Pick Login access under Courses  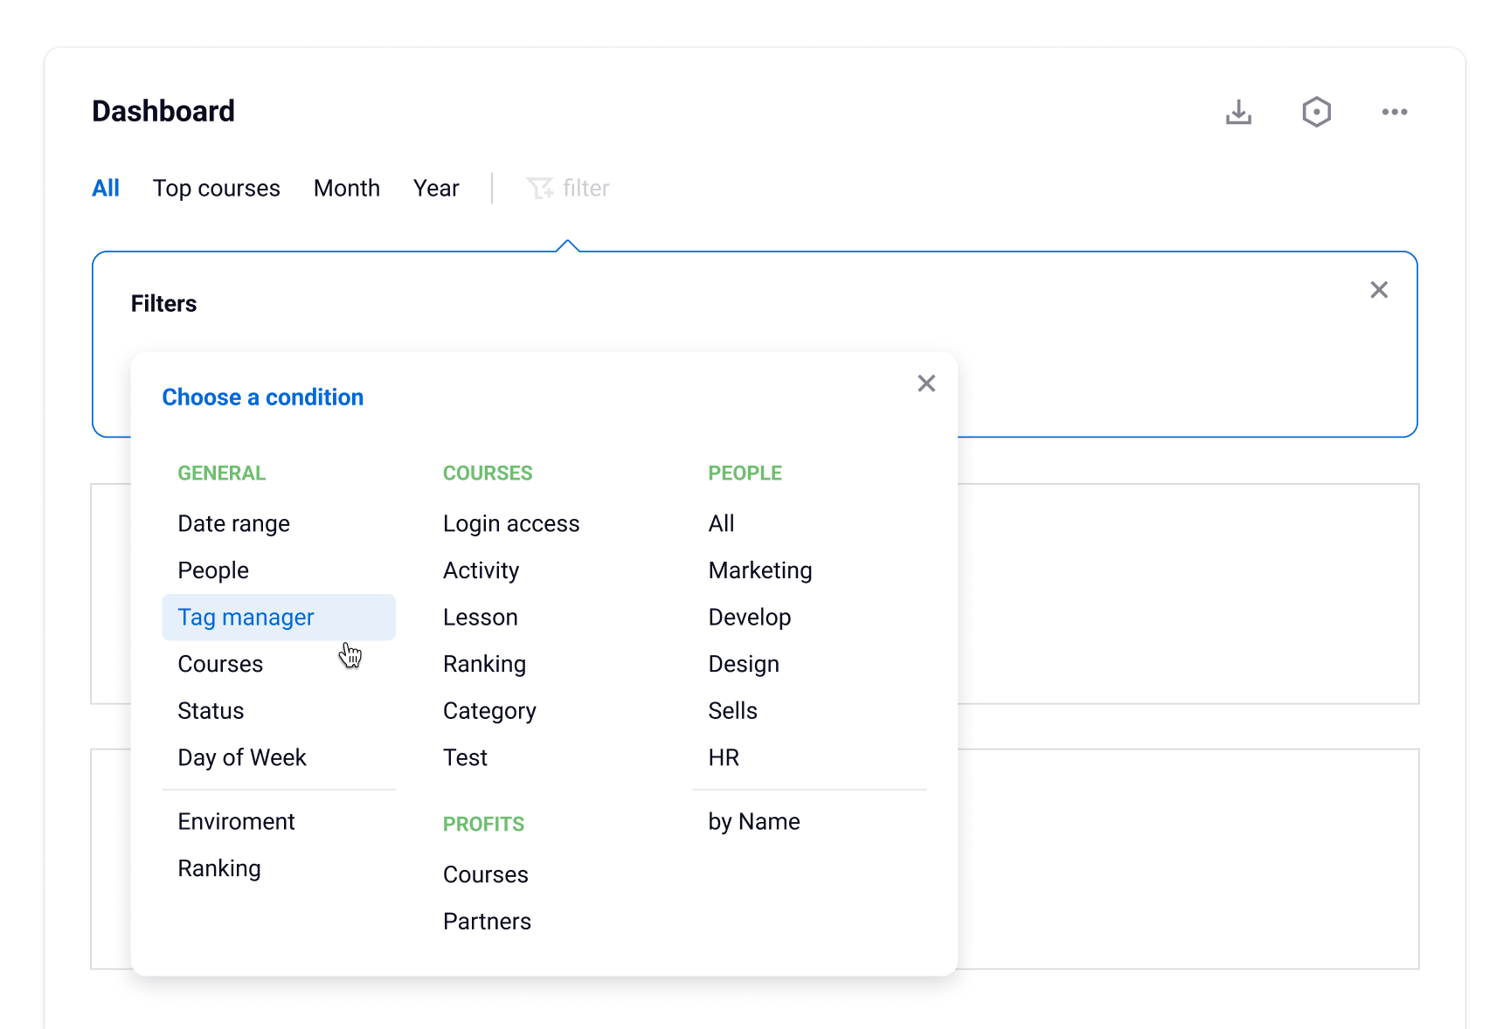[x=511, y=523]
